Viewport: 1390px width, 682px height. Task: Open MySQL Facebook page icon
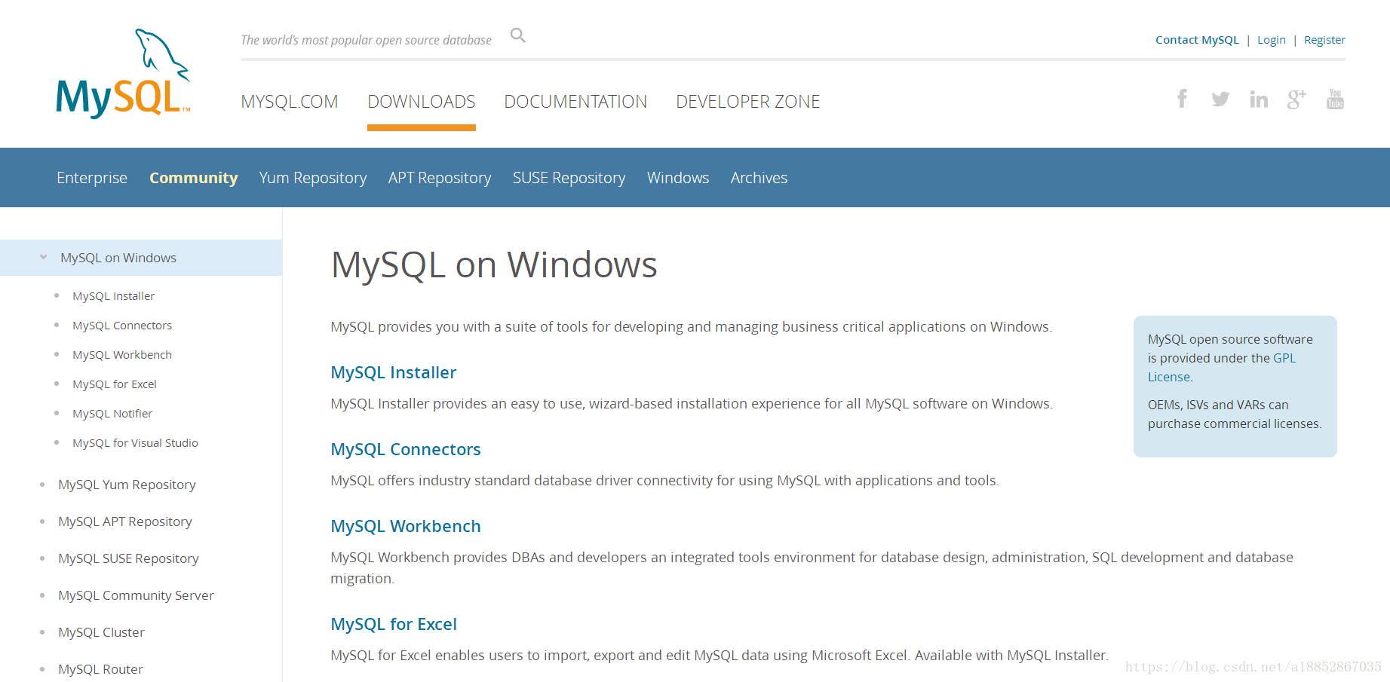[x=1183, y=99]
